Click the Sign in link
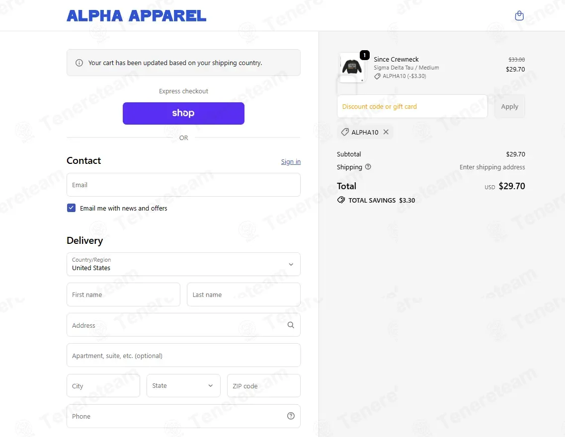 coord(291,162)
